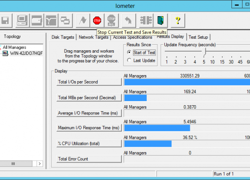The width and height of the screenshot is (250, 180).
Task: Click the 5.4946 maximum response value
Action: [190, 122]
